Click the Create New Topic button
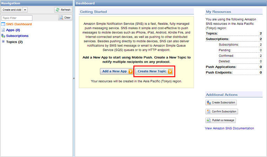The height and width of the screenshot is (157, 267). [154, 71]
